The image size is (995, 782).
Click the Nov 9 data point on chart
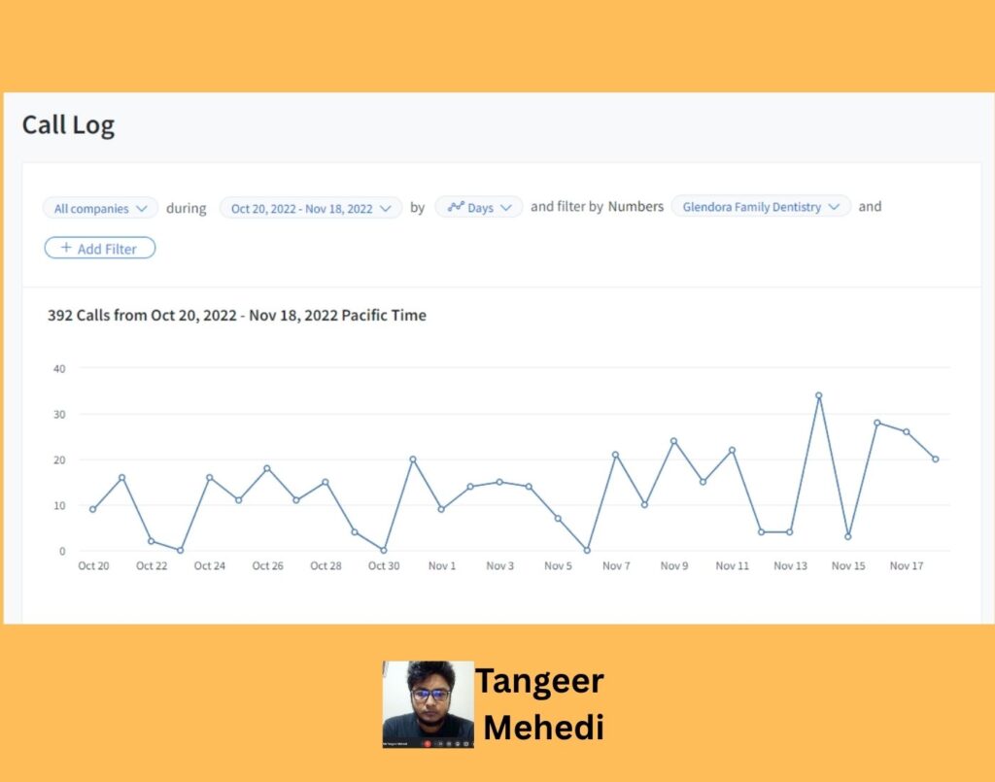click(674, 441)
